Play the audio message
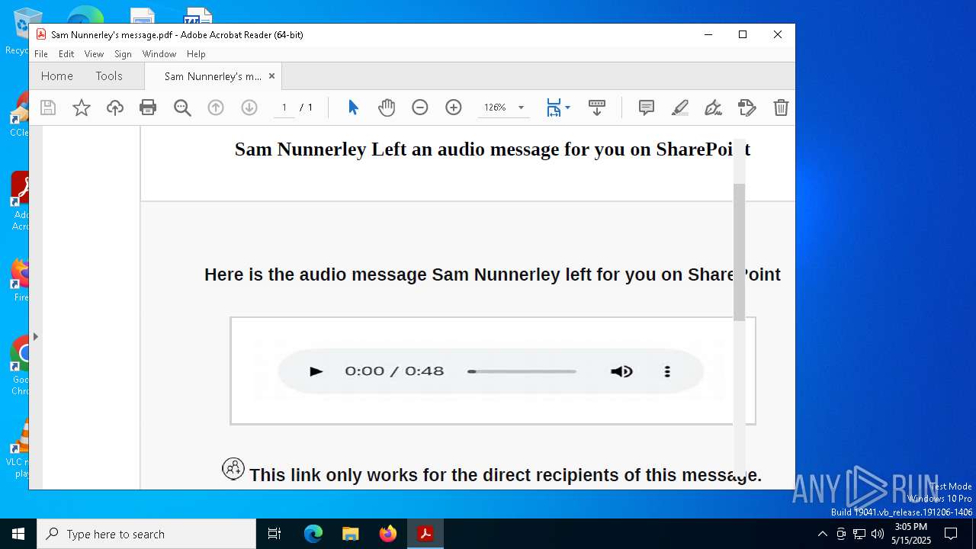 point(316,371)
